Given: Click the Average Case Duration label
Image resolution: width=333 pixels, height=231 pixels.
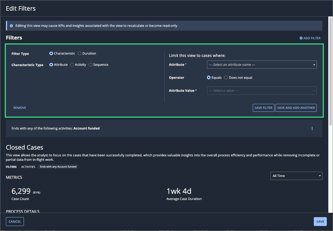Looking at the screenshot, I should 184,199.
